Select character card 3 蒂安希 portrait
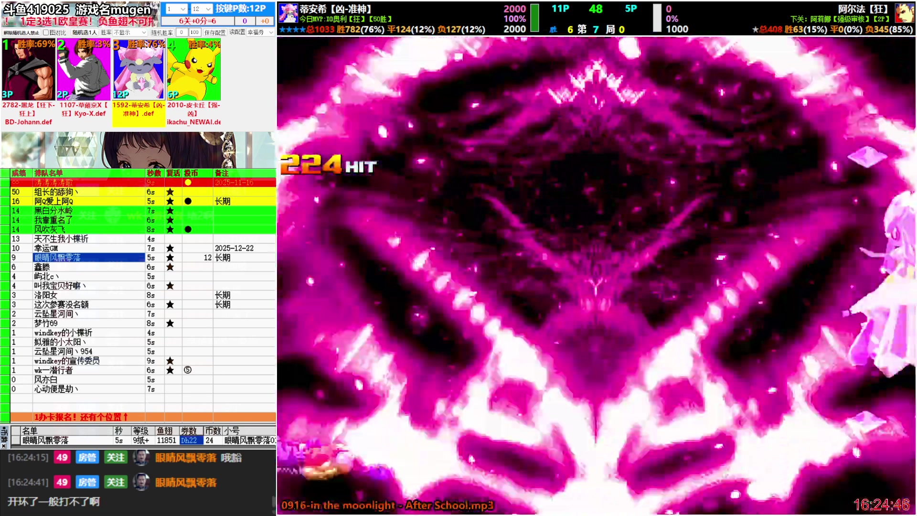The height and width of the screenshot is (516, 917). click(x=139, y=69)
